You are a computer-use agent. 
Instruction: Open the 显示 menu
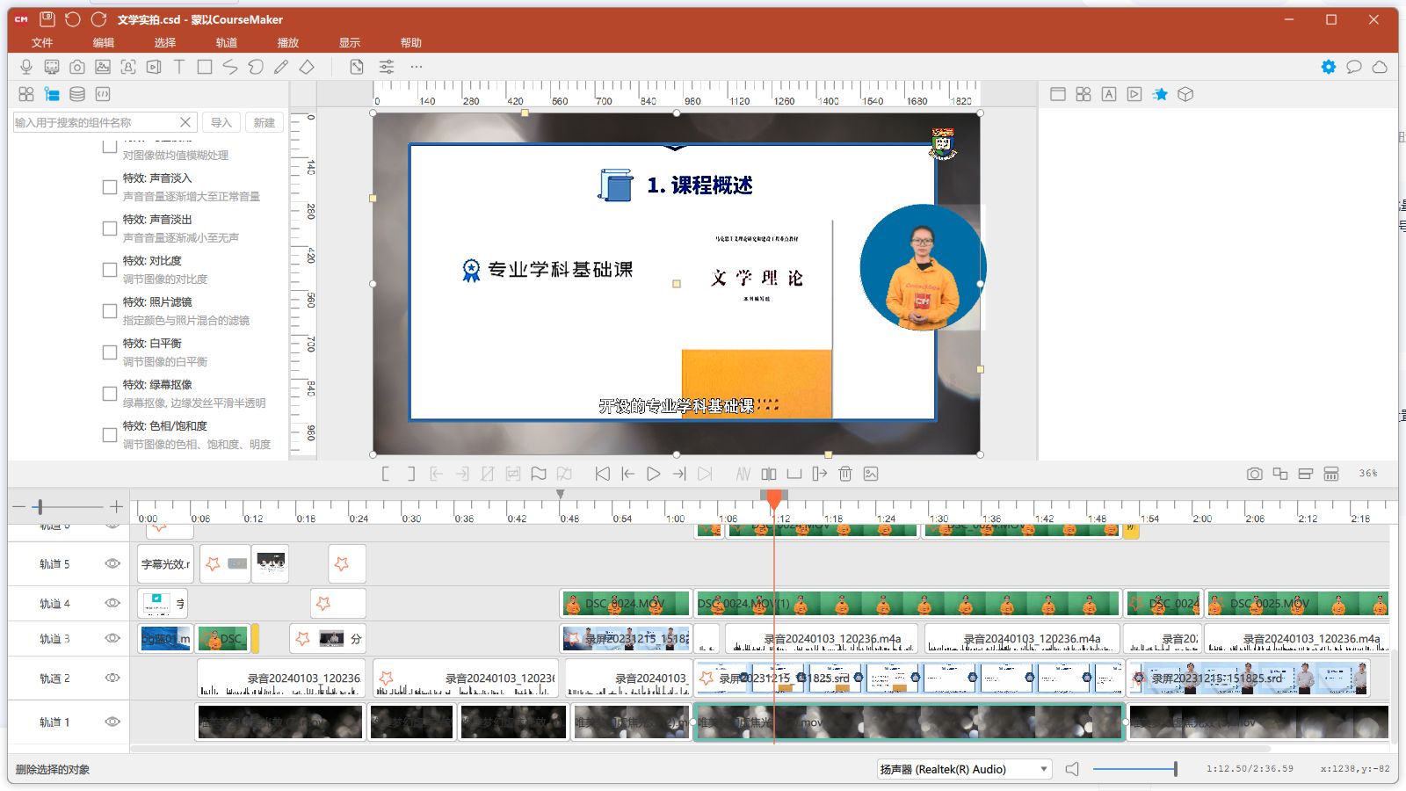click(x=350, y=42)
